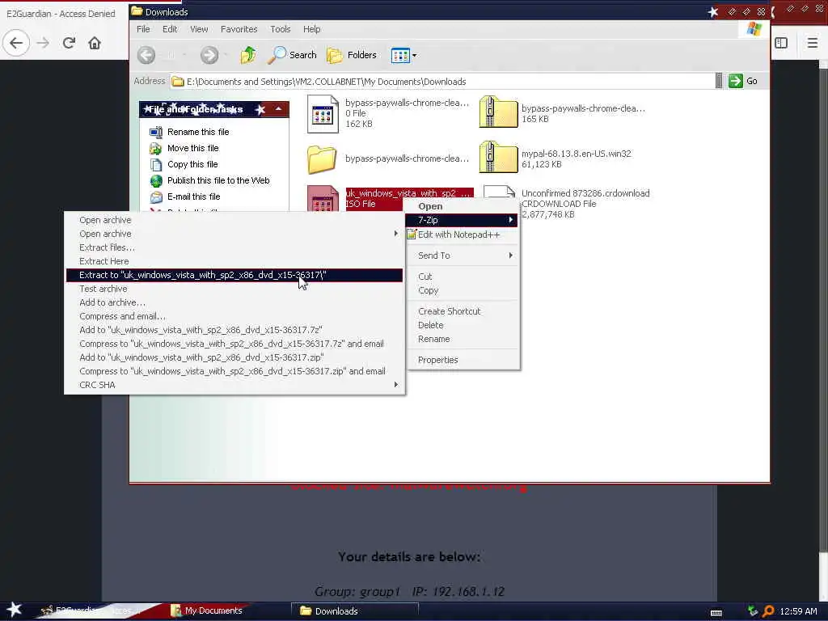The image size is (828, 621).
Task: Choose Compress and email... entry
Action: point(234,316)
